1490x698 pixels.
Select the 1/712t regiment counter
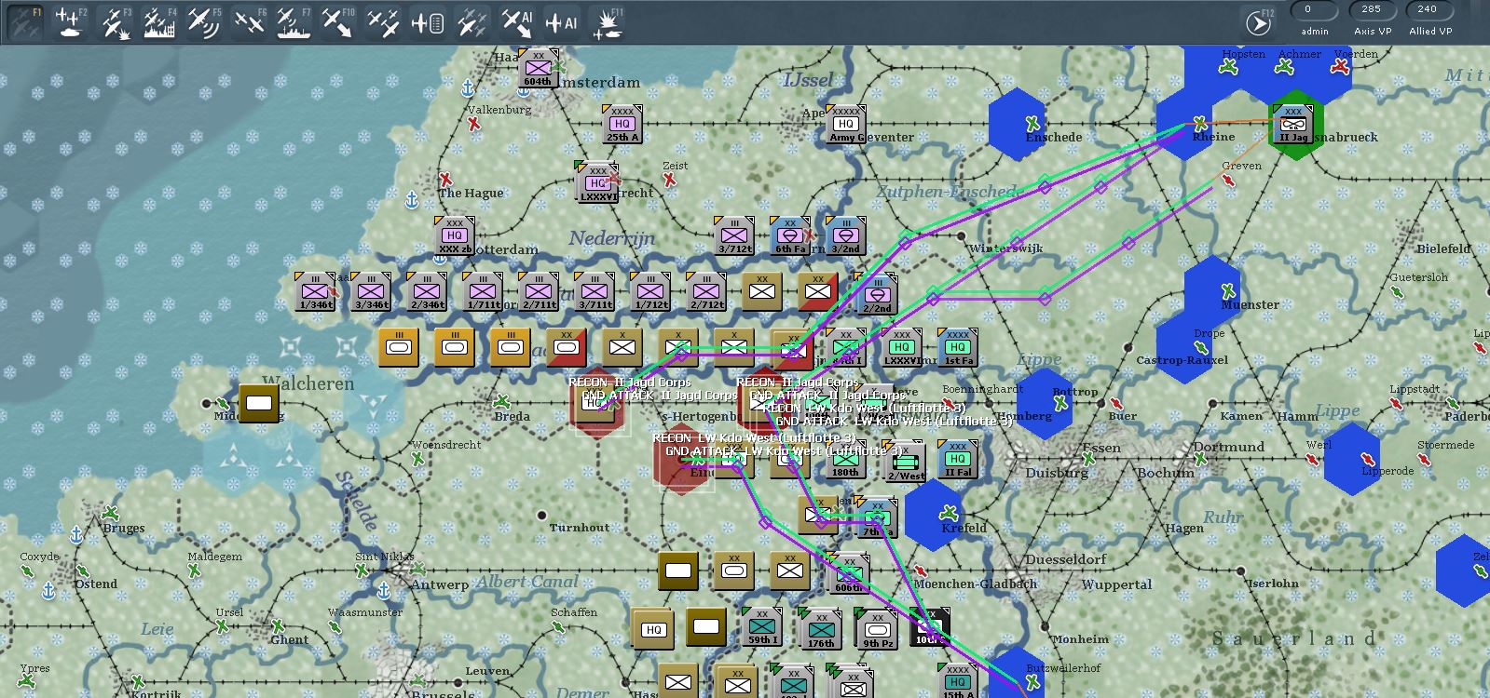pos(650,291)
